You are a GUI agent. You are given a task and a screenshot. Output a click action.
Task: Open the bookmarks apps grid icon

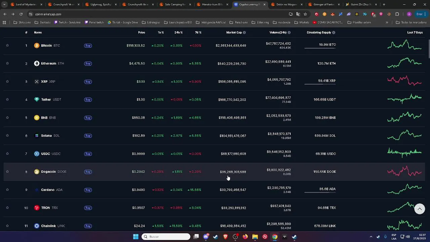pos(4,23)
